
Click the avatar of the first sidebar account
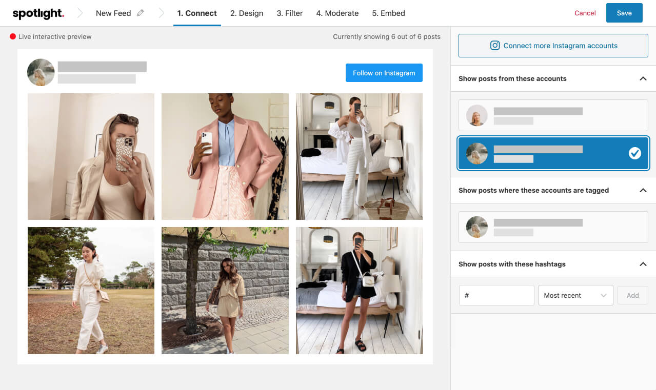coord(476,115)
